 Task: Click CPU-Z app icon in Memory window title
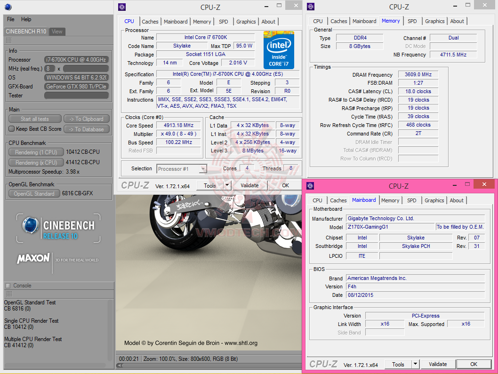[x=311, y=6]
